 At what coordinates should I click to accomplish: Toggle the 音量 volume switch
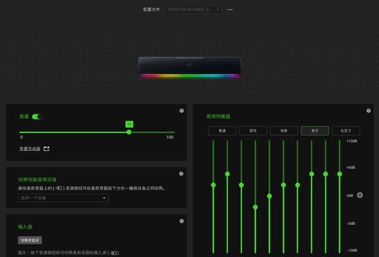(x=37, y=117)
